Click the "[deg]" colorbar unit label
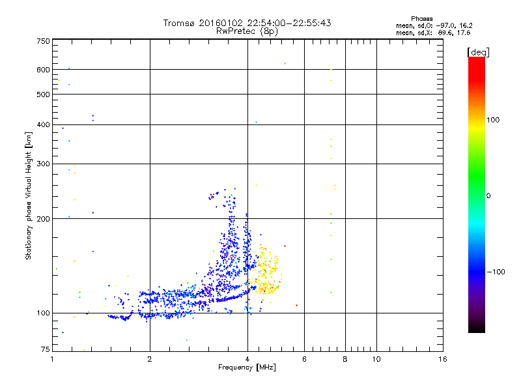 click(478, 52)
